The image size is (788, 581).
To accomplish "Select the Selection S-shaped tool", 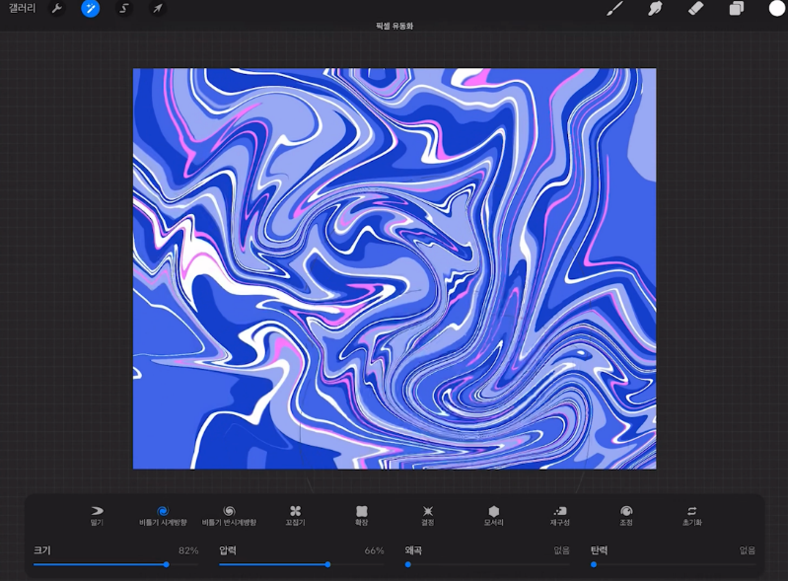I will coord(123,9).
